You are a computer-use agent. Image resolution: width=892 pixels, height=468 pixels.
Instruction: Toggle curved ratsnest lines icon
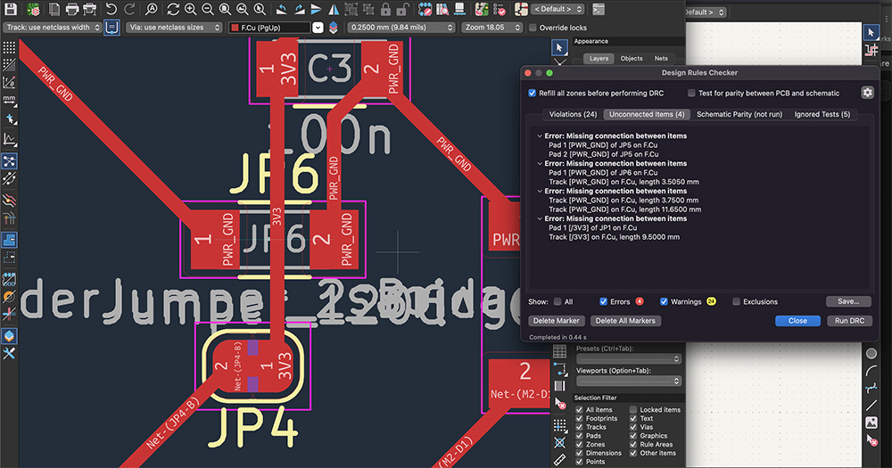tap(9, 178)
